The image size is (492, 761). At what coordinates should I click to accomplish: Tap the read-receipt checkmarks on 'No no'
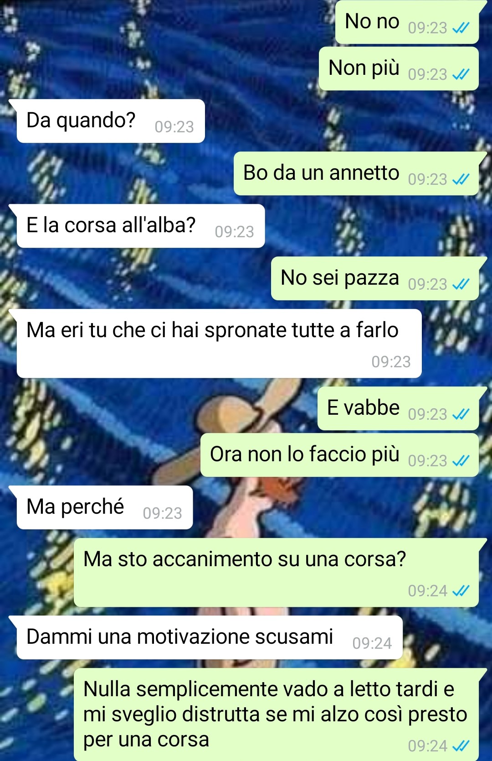[x=461, y=28]
